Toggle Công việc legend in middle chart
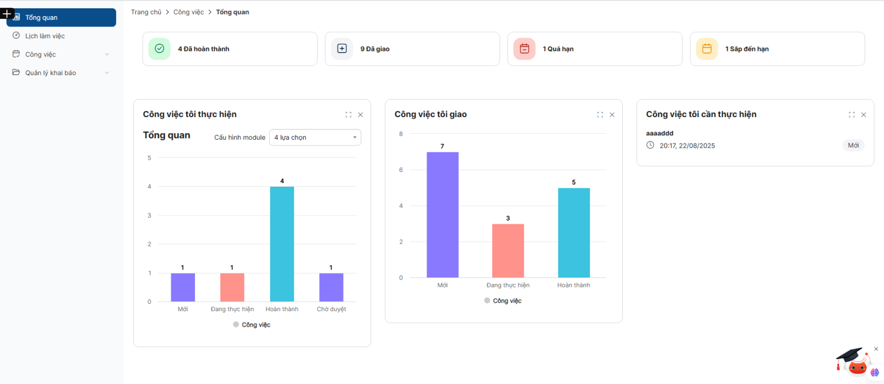This screenshot has width=884, height=384. 503,301
